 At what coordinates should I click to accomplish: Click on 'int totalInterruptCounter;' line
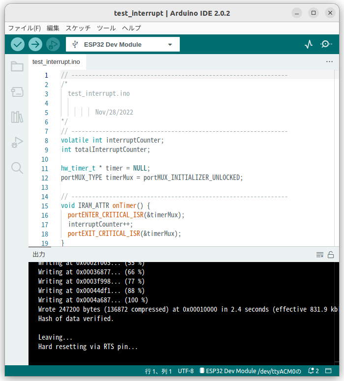(x=106, y=149)
